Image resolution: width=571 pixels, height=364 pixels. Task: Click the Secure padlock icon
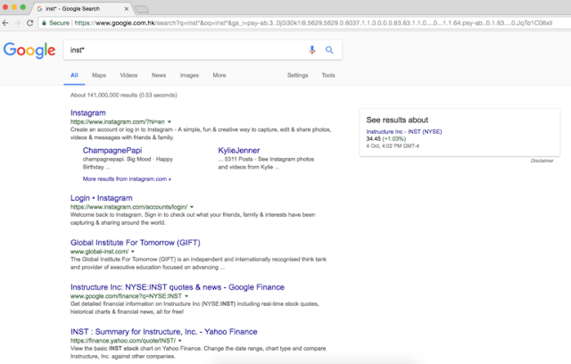pyautogui.click(x=44, y=23)
